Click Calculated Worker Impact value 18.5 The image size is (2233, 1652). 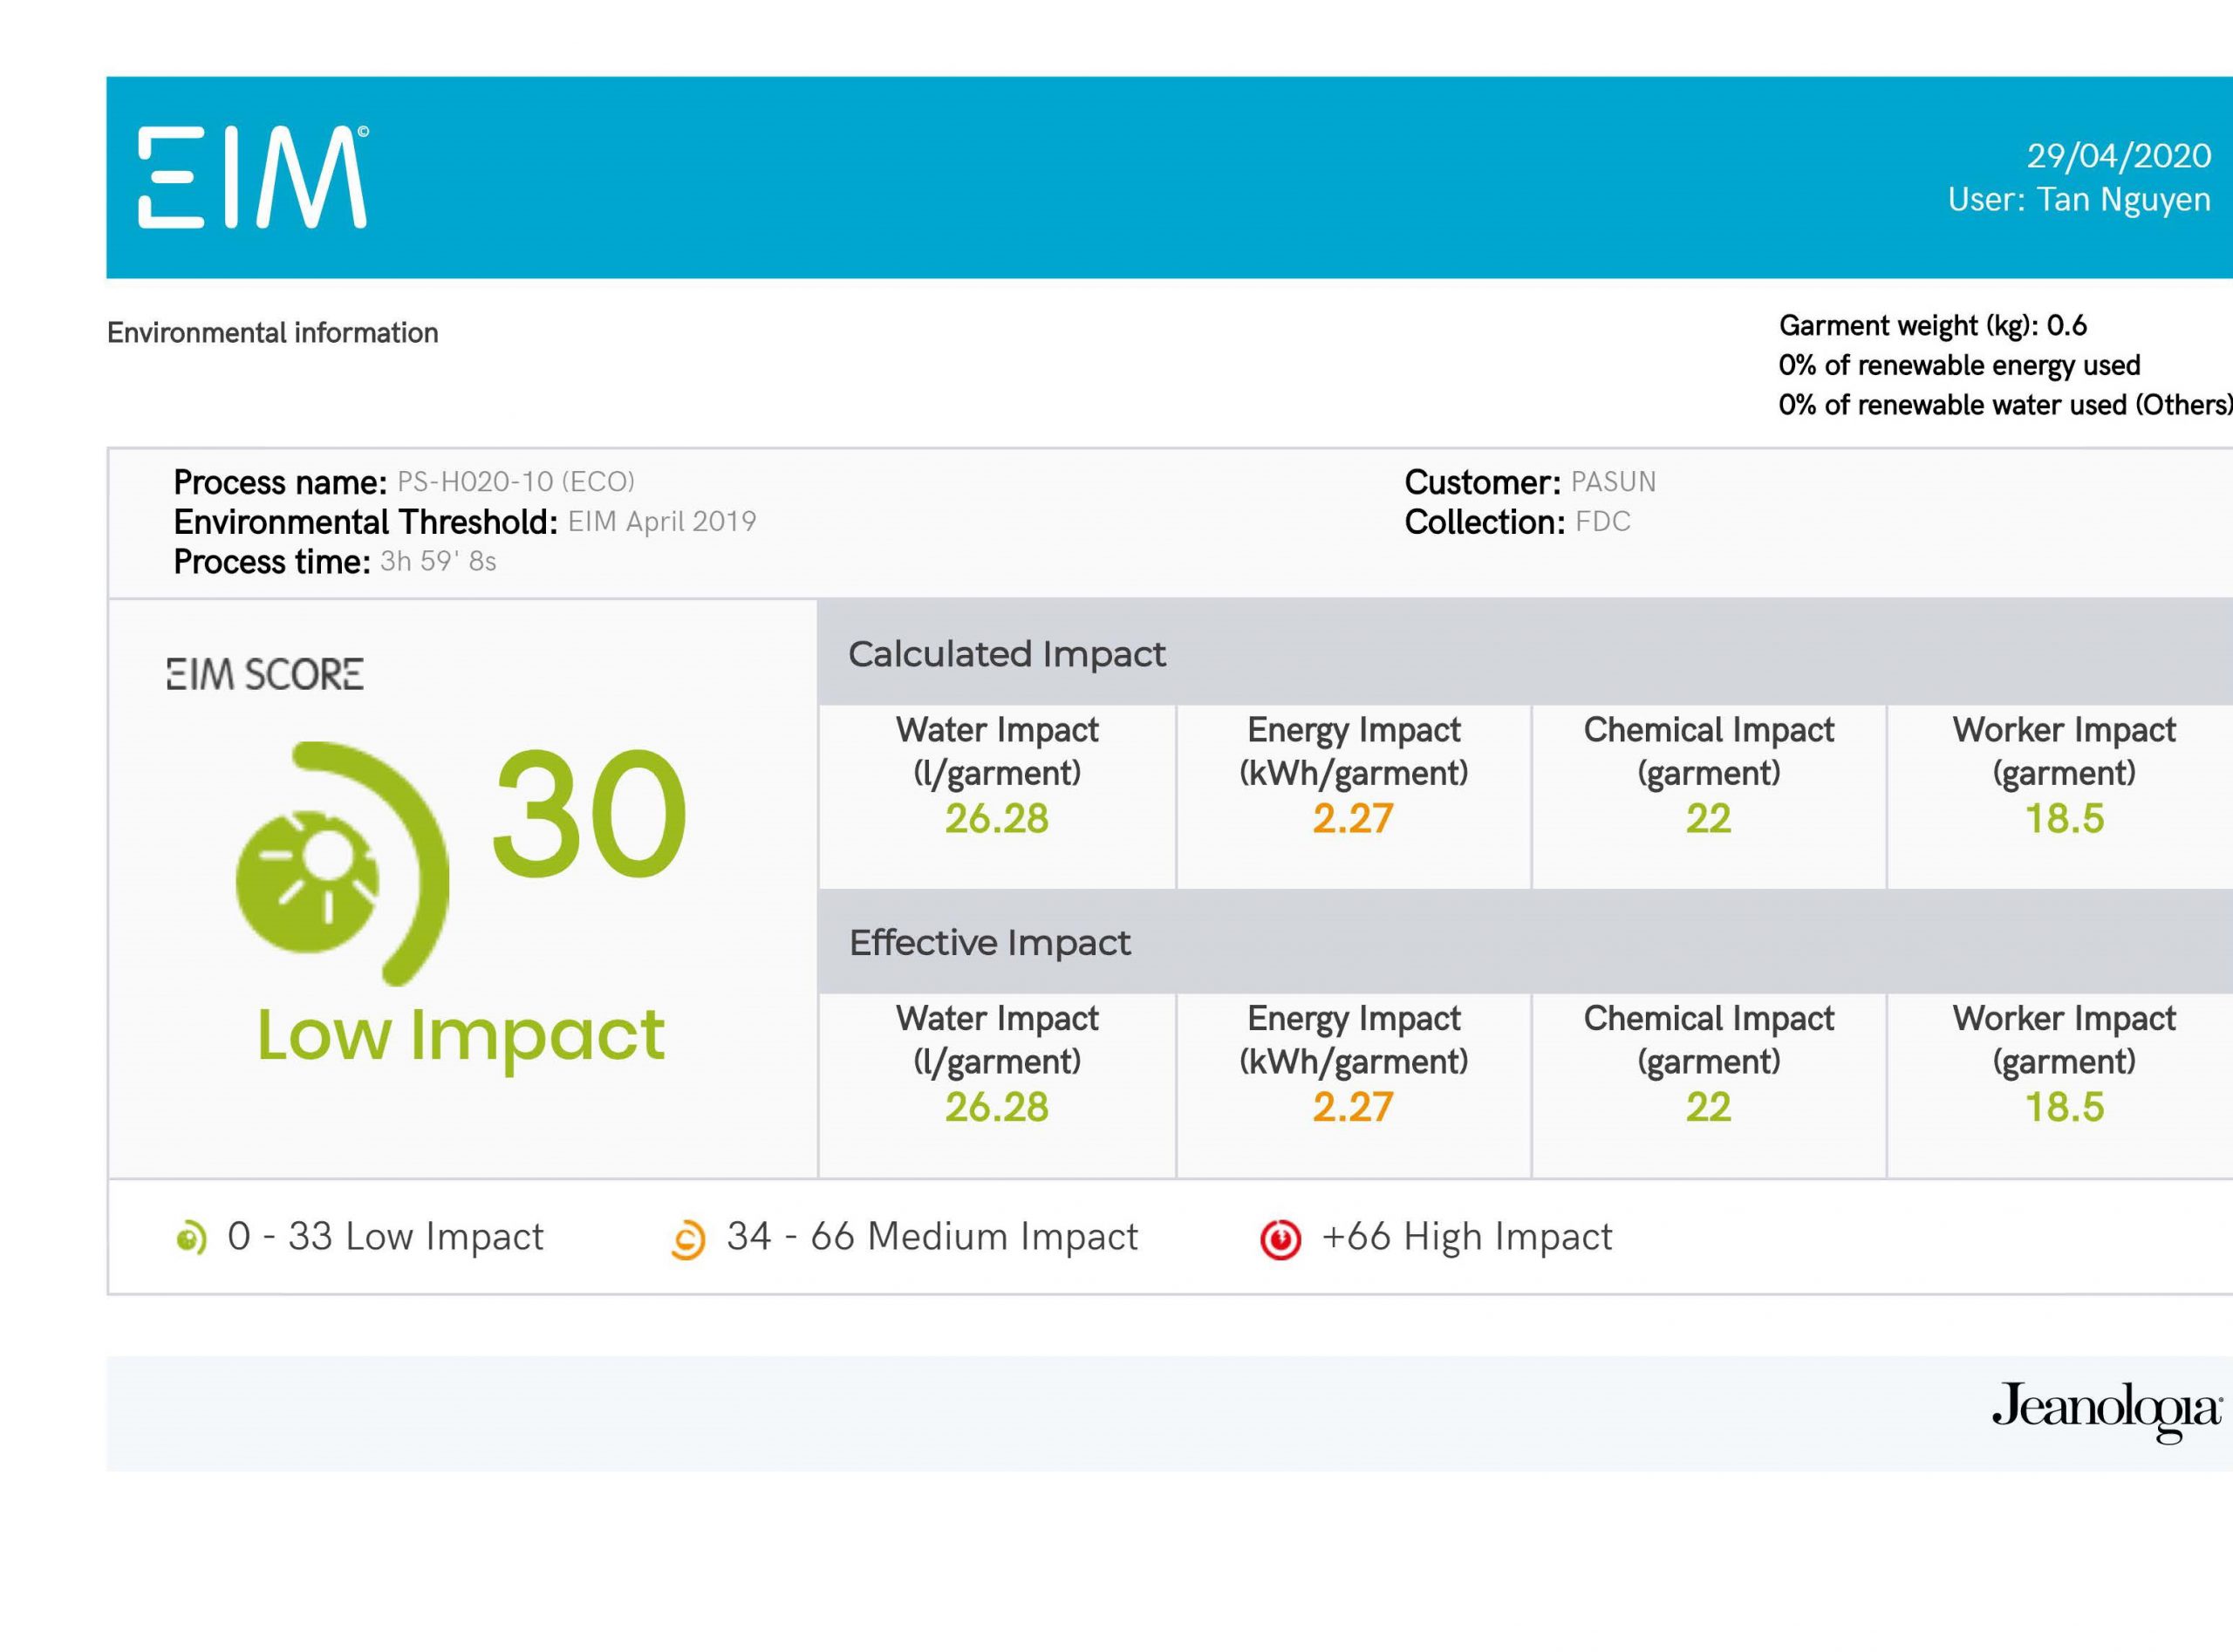point(2065,819)
